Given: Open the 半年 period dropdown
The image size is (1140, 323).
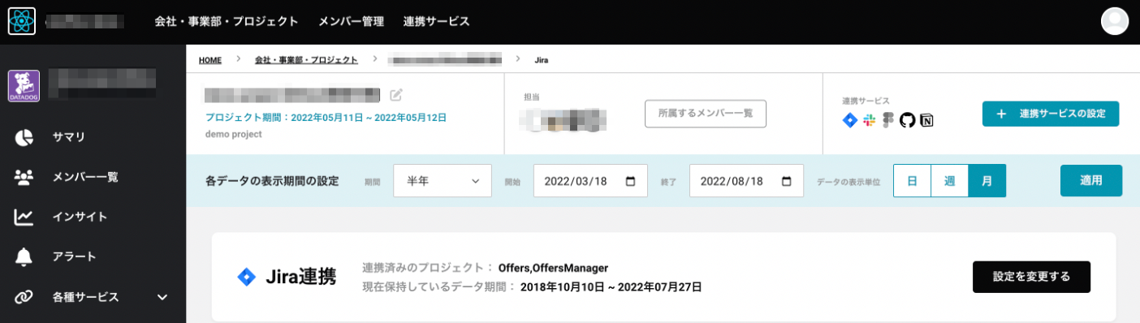Looking at the screenshot, I should pos(443,181).
